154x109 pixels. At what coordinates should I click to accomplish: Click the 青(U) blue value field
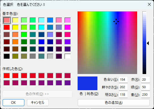click(x=146, y=95)
